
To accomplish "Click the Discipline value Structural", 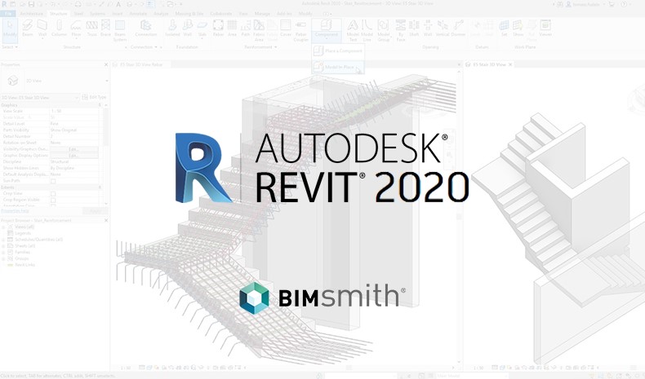I will [73, 161].
